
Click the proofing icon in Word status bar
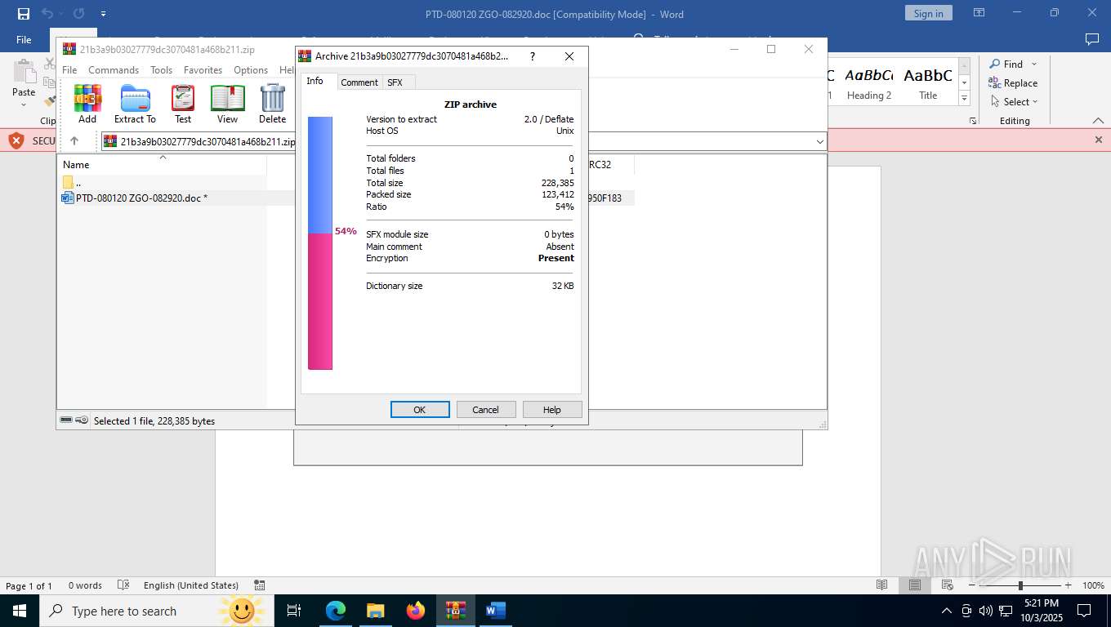coord(123,585)
